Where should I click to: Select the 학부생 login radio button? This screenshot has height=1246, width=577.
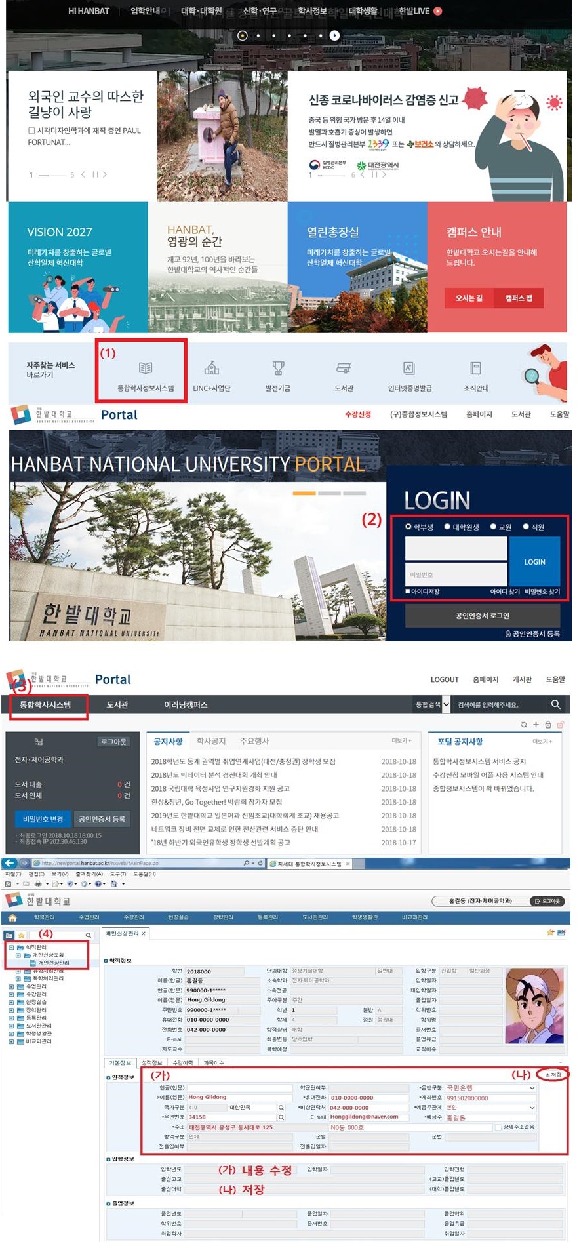click(x=408, y=527)
